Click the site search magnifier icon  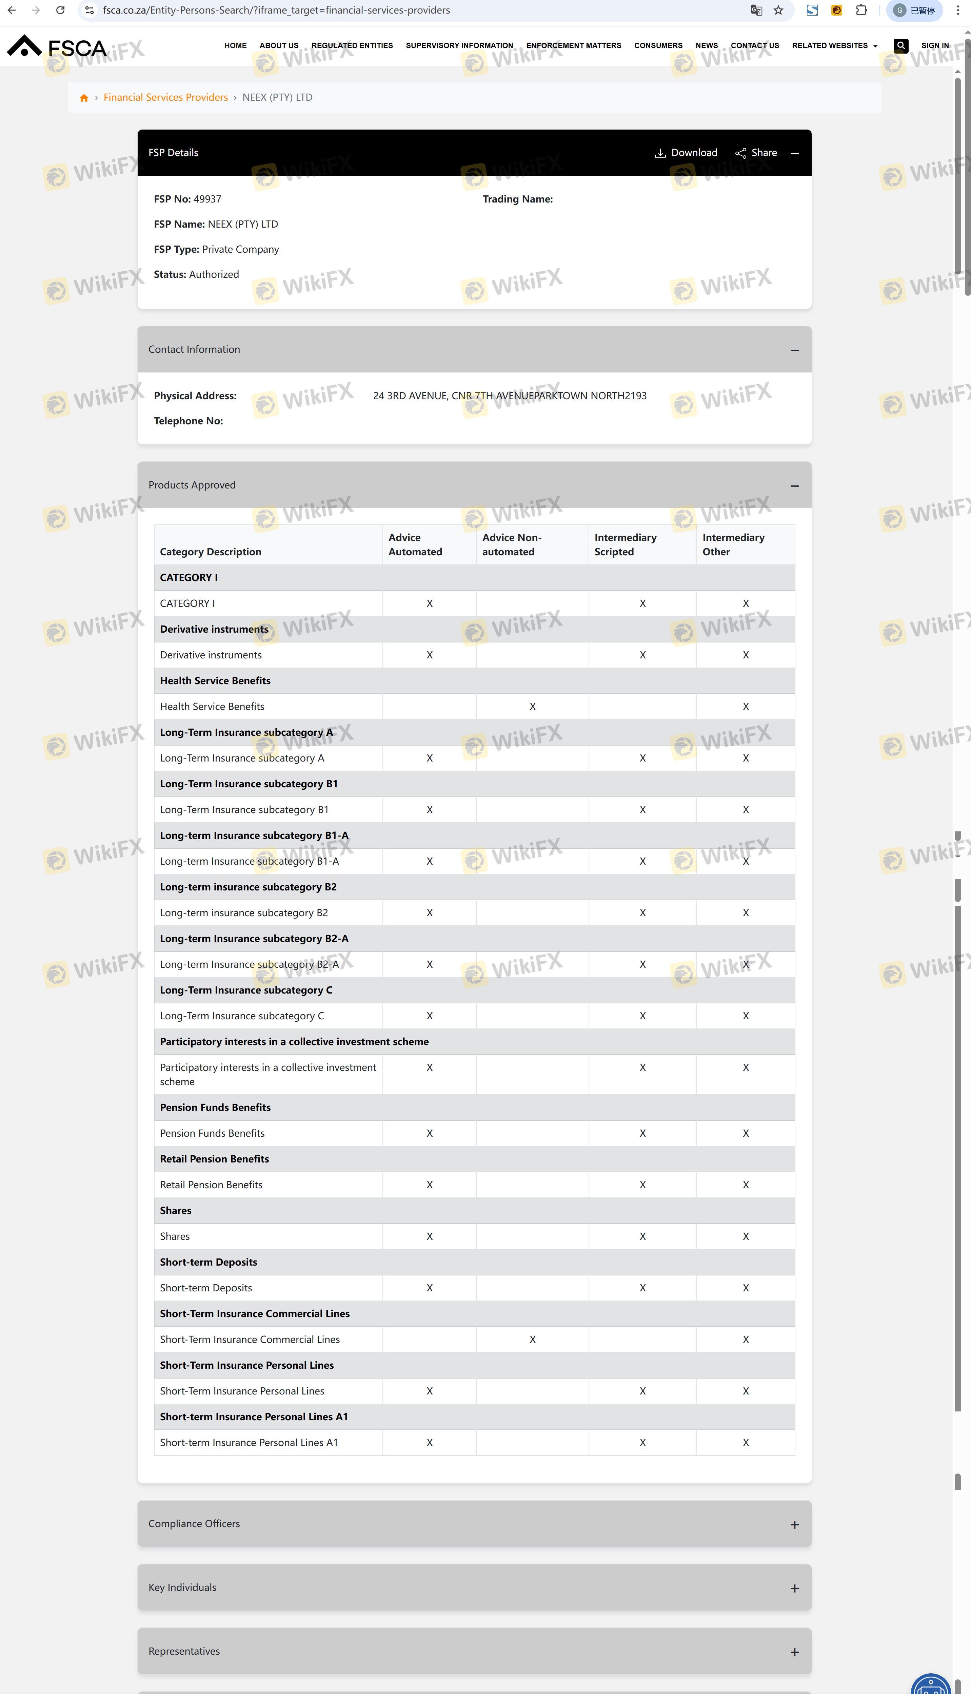pyautogui.click(x=900, y=45)
